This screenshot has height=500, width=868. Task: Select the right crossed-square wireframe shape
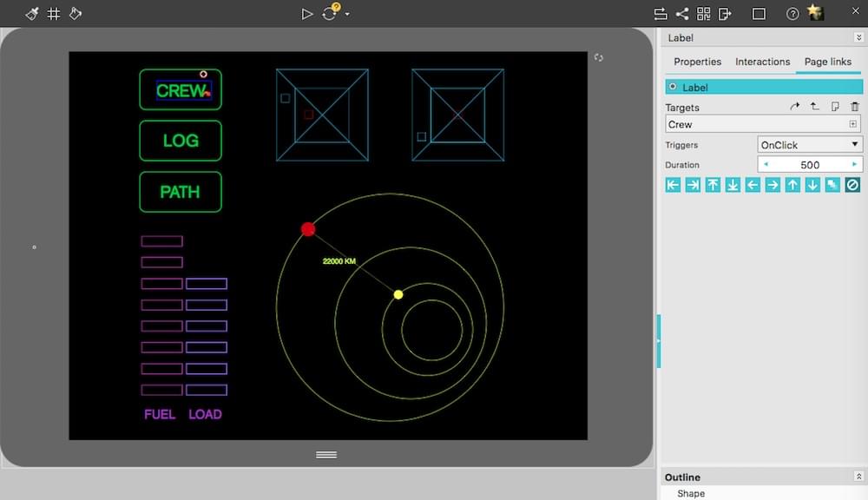coord(457,115)
